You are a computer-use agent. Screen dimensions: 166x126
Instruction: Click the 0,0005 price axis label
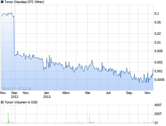point(159,80)
